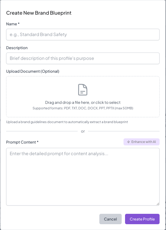This screenshot has height=230, width=166.
Task: Click 'Drag and drop a file here' text
Action: coord(67,102)
